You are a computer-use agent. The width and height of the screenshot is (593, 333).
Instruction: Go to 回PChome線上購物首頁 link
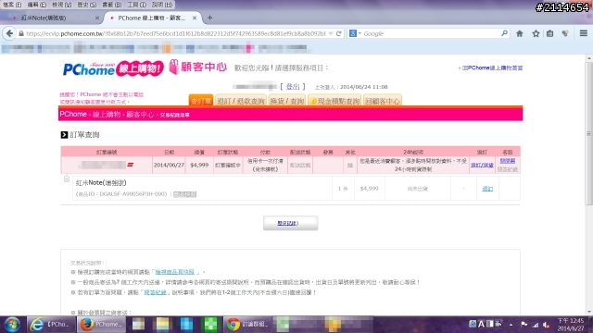(x=492, y=68)
